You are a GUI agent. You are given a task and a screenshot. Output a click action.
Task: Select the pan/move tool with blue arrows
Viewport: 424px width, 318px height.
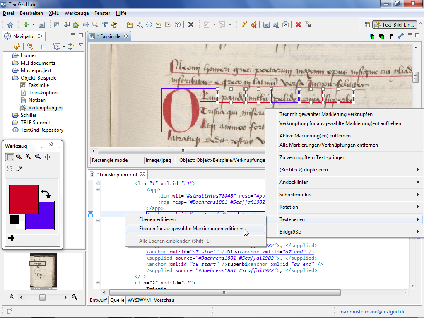click(48, 157)
